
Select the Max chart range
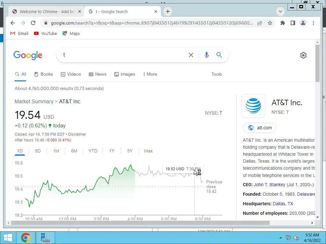pyautogui.click(x=148, y=151)
